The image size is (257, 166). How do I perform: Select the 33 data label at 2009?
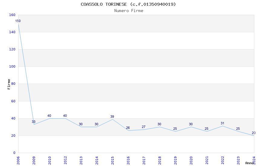point(34,122)
